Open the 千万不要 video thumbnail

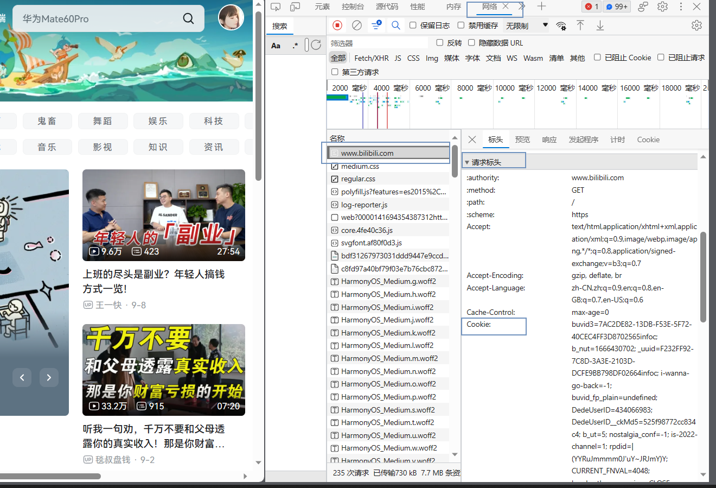pyautogui.click(x=164, y=370)
